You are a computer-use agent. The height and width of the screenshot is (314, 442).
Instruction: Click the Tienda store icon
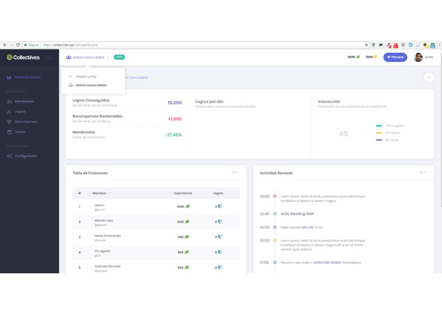coord(10,132)
